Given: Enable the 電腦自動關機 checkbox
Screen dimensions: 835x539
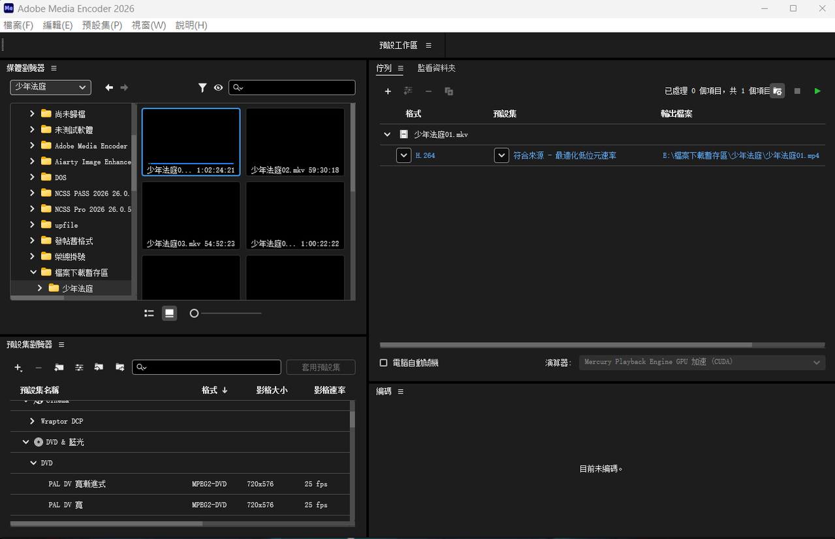Looking at the screenshot, I should (384, 362).
